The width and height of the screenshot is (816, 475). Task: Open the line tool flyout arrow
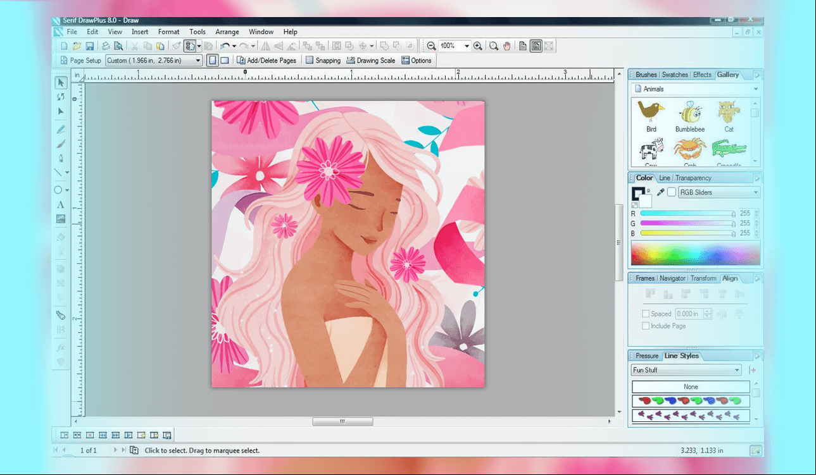point(67,173)
